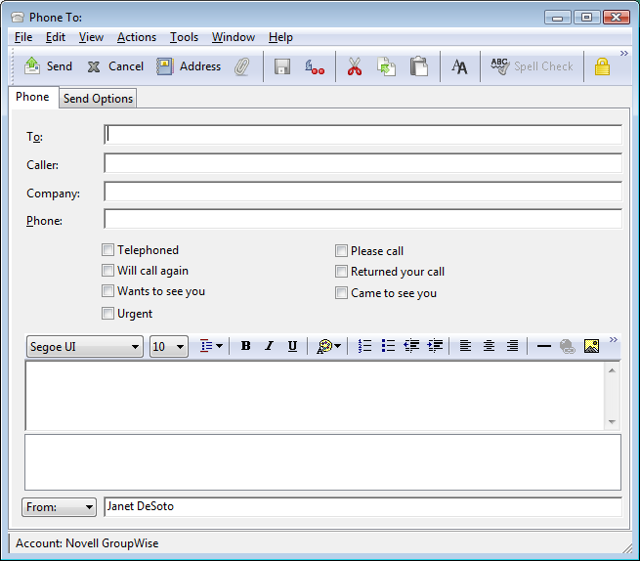The width and height of the screenshot is (640, 561).
Task: Switch to the Send Options tab
Action: 98,99
